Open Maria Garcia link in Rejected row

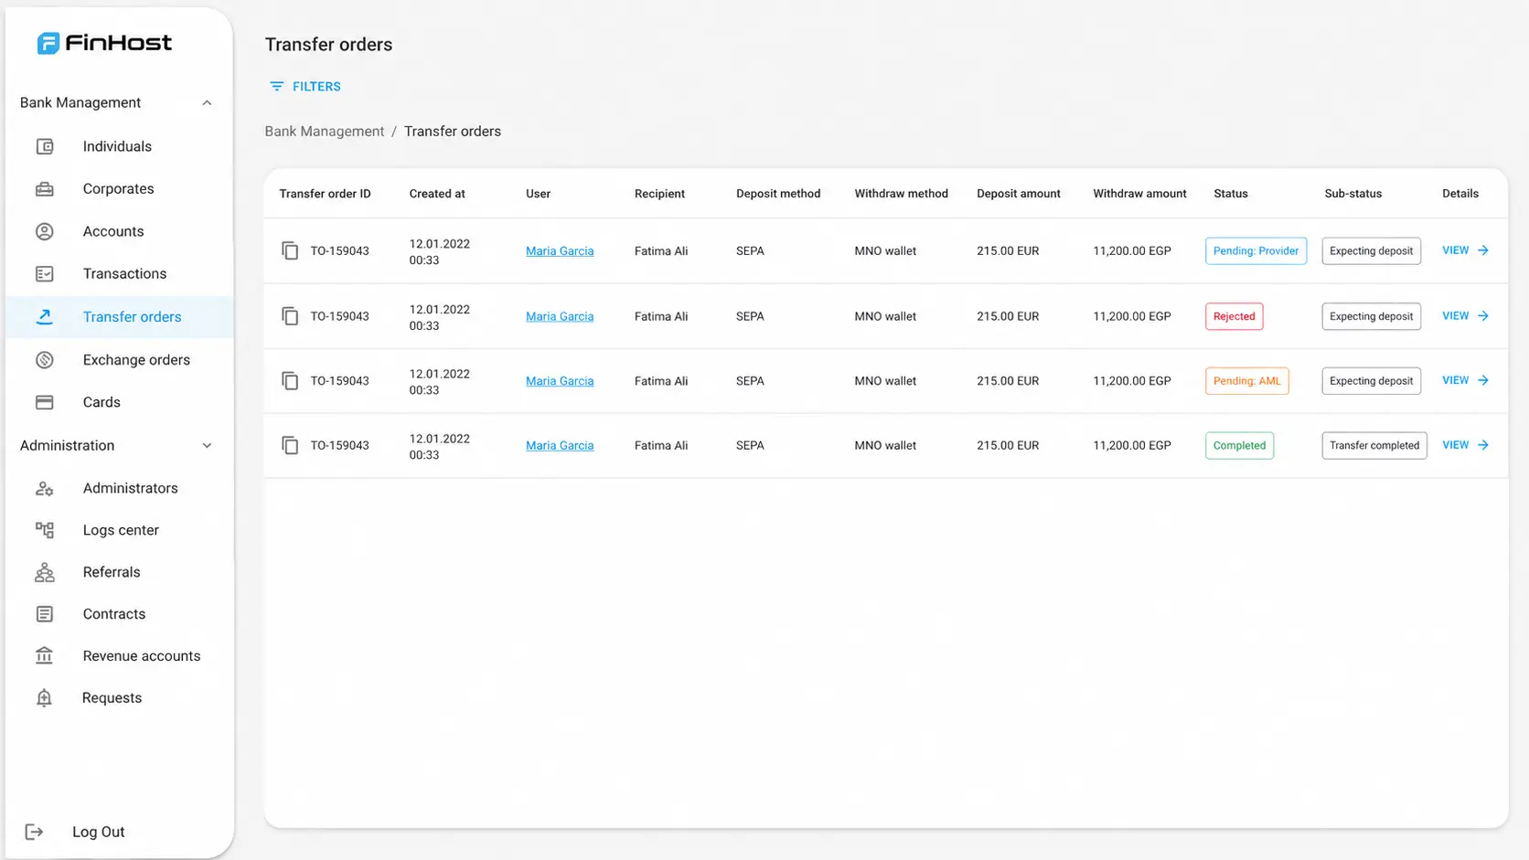point(560,316)
